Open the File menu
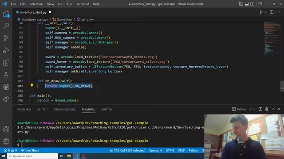 coord(13,4)
